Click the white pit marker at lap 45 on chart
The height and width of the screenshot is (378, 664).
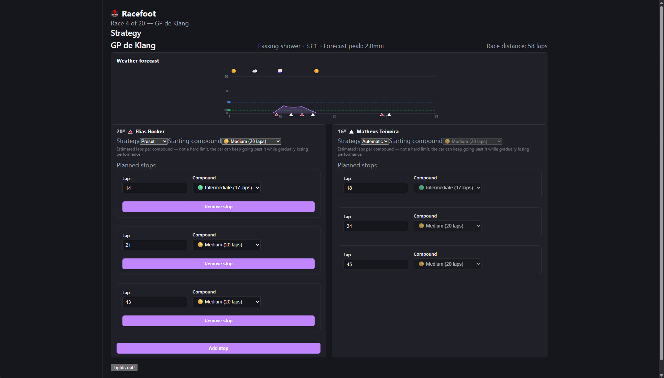389,114
